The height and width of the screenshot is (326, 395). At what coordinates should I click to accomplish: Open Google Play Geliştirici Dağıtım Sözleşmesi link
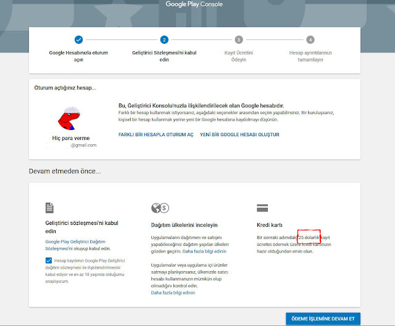tap(75, 245)
